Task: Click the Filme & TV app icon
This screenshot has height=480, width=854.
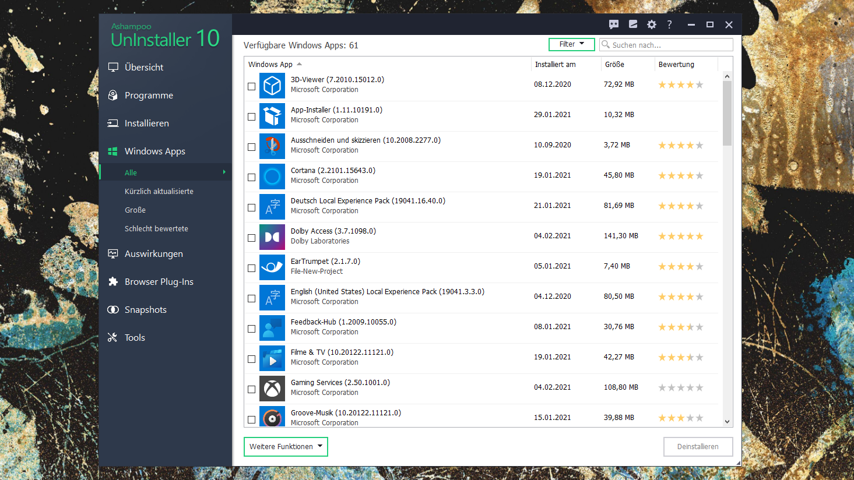Action: 272,358
